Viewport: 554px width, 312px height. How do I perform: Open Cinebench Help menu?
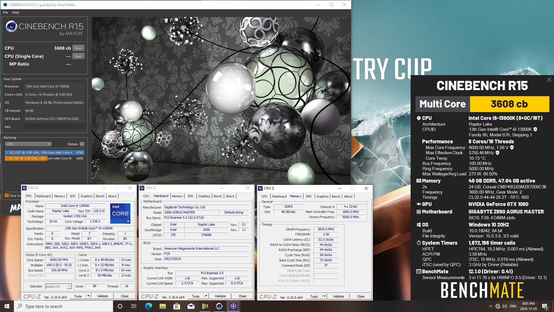[x=16, y=12]
